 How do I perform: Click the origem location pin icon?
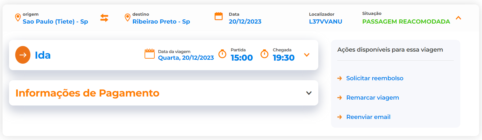coord(18,18)
